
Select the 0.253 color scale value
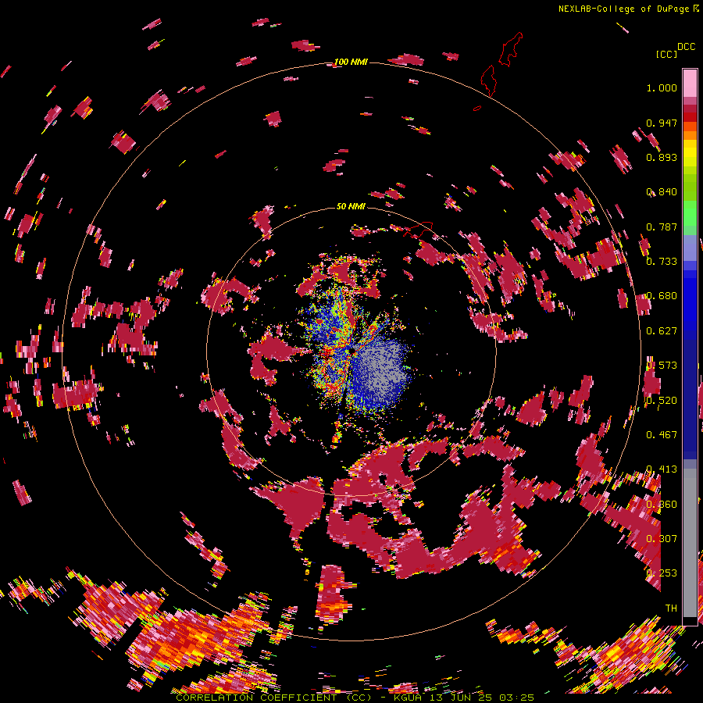pyautogui.click(x=662, y=573)
